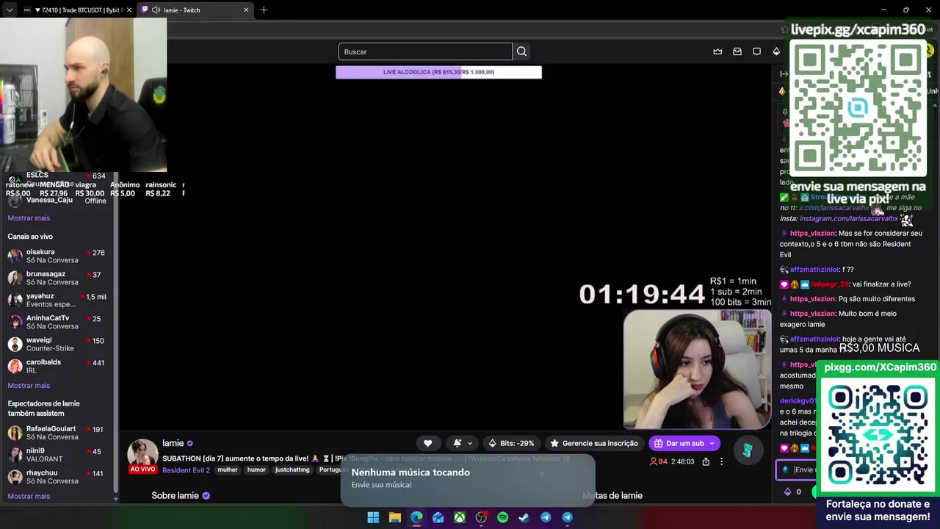
Task: Open Vanessa_Caju offline channel in sidebar
Action: pyautogui.click(x=57, y=200)
